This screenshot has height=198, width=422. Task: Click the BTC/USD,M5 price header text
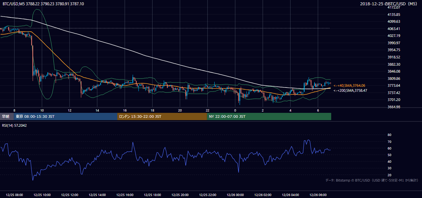(43, 4)
